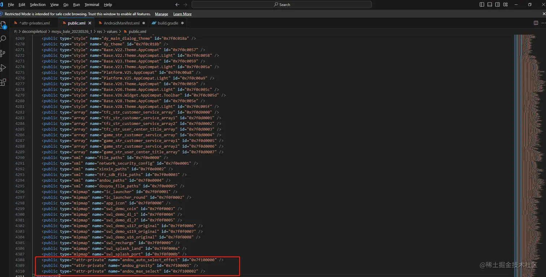Screen dimensions: 546x277
Task: Click the Restricted Mode shield icon
Action: [1, 14]
